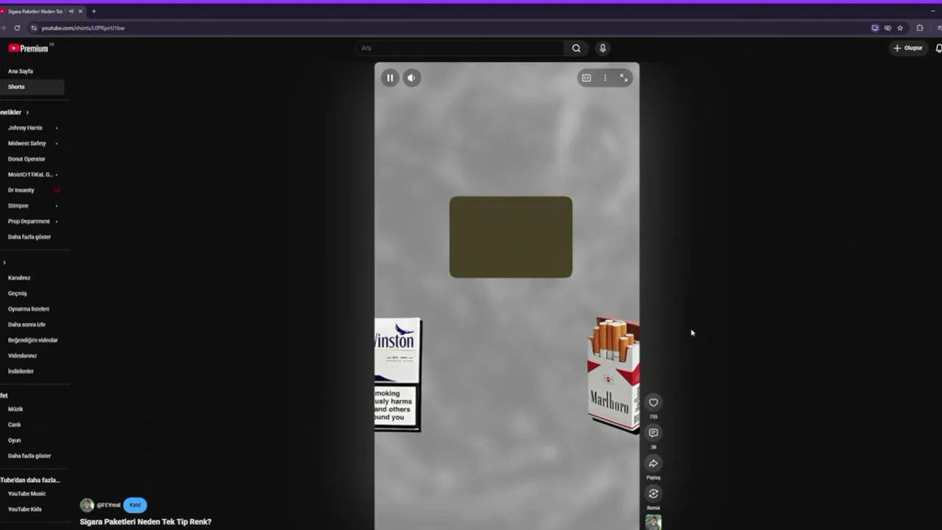Open Oynatma listeleri playlists
The height and width of the screenshot is (530, 942).
[x=29, y=309]
